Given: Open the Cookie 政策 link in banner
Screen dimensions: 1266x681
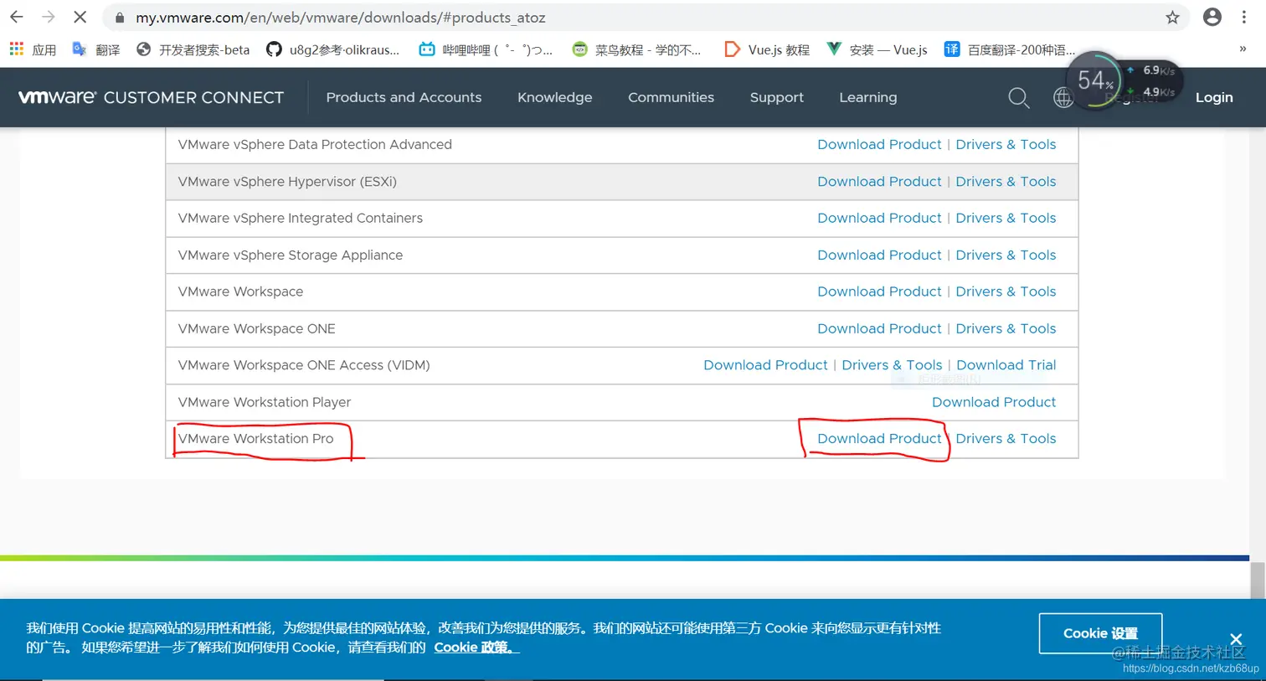Looking at the screenshot, I should [x=475, y=647].
